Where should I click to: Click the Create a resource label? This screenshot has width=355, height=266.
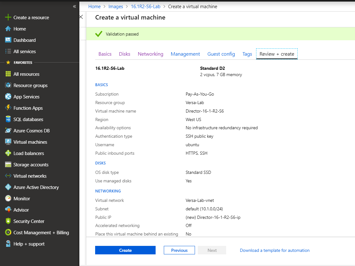coord(31,17)
